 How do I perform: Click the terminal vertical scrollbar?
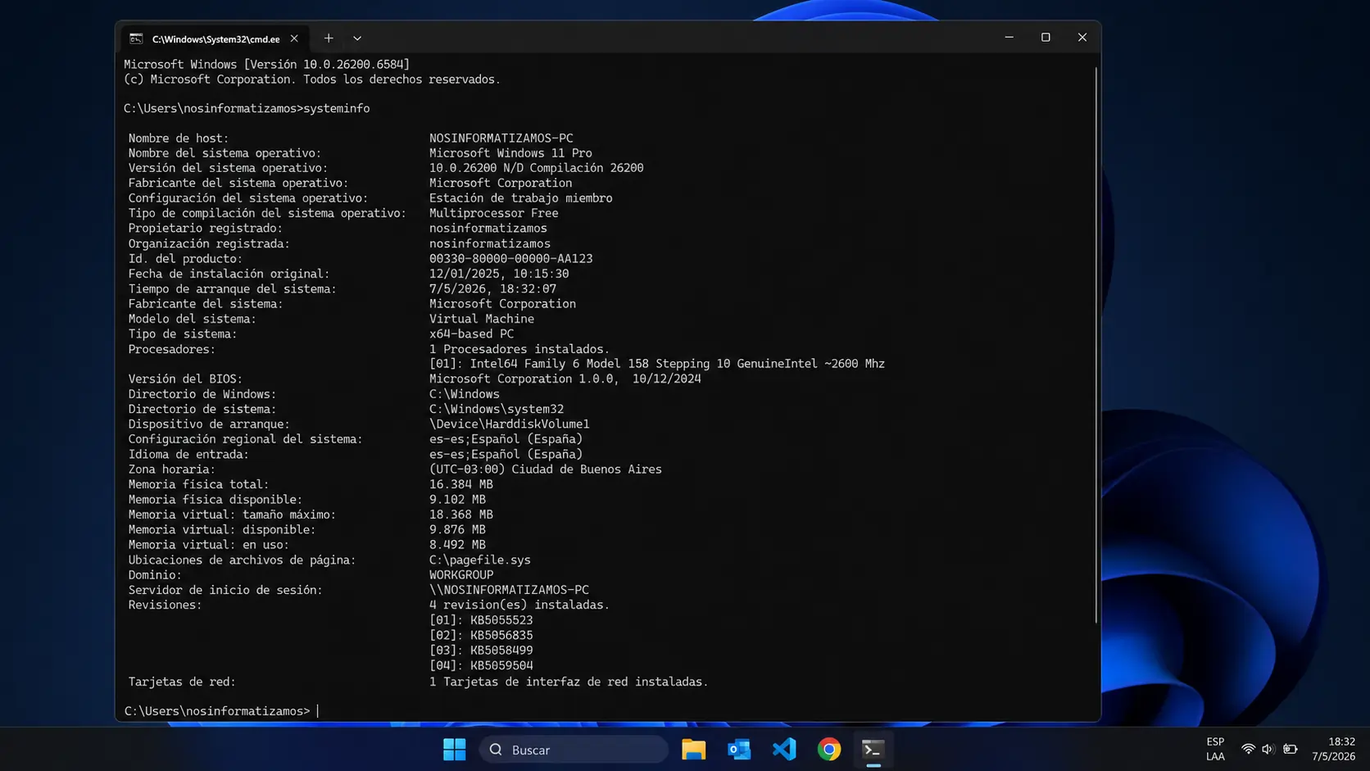pos(1096,344)
